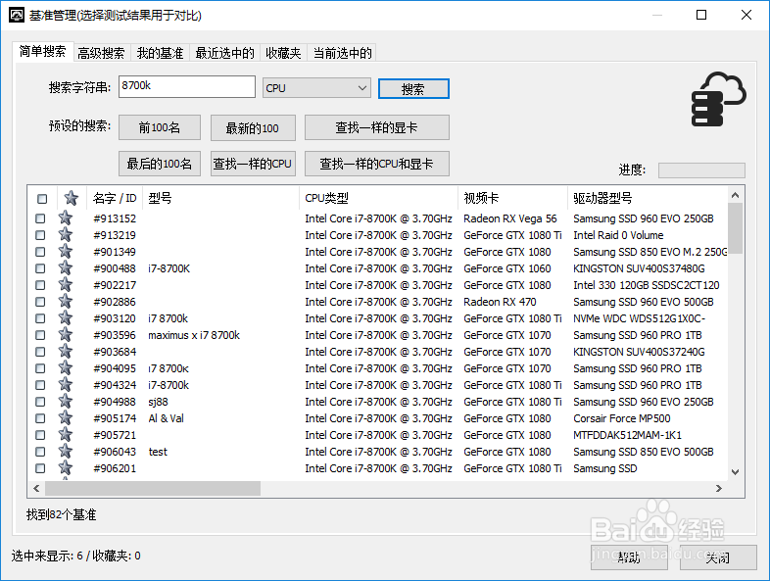Check the box for benchmark #901349
The height and width of the screenshot is (581, 770).
point(40,252)
